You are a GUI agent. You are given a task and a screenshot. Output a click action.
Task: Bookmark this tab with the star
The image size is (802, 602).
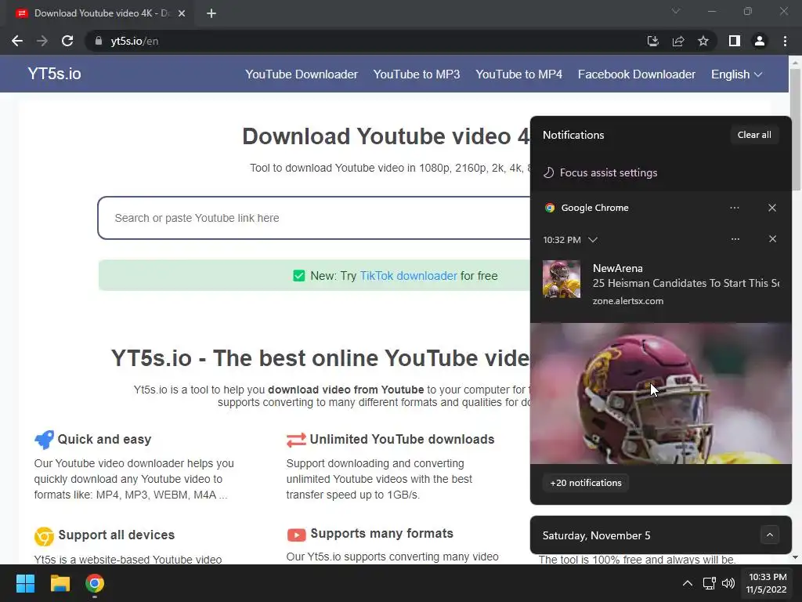coord(703,41)
